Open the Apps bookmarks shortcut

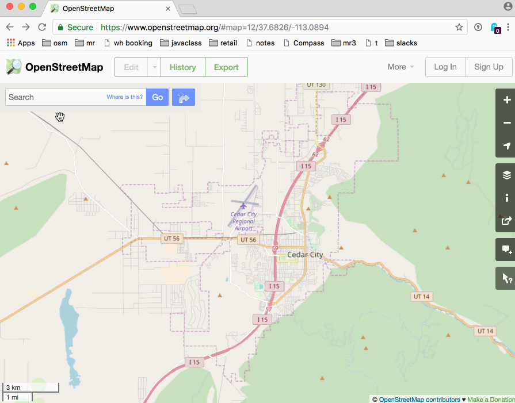coord(21,43)
